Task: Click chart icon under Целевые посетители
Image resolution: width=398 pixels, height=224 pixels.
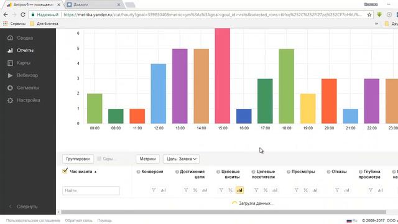Action: point(275,190)
